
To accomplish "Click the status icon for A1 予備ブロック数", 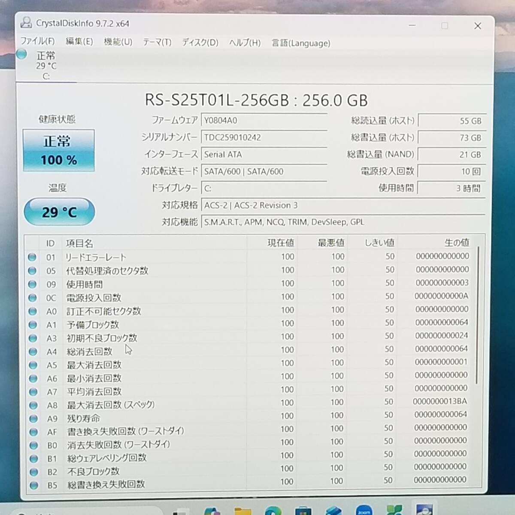I will (x=32, y=324).
